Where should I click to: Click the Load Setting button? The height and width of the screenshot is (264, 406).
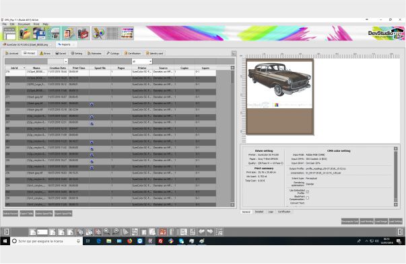pos(395,222)
